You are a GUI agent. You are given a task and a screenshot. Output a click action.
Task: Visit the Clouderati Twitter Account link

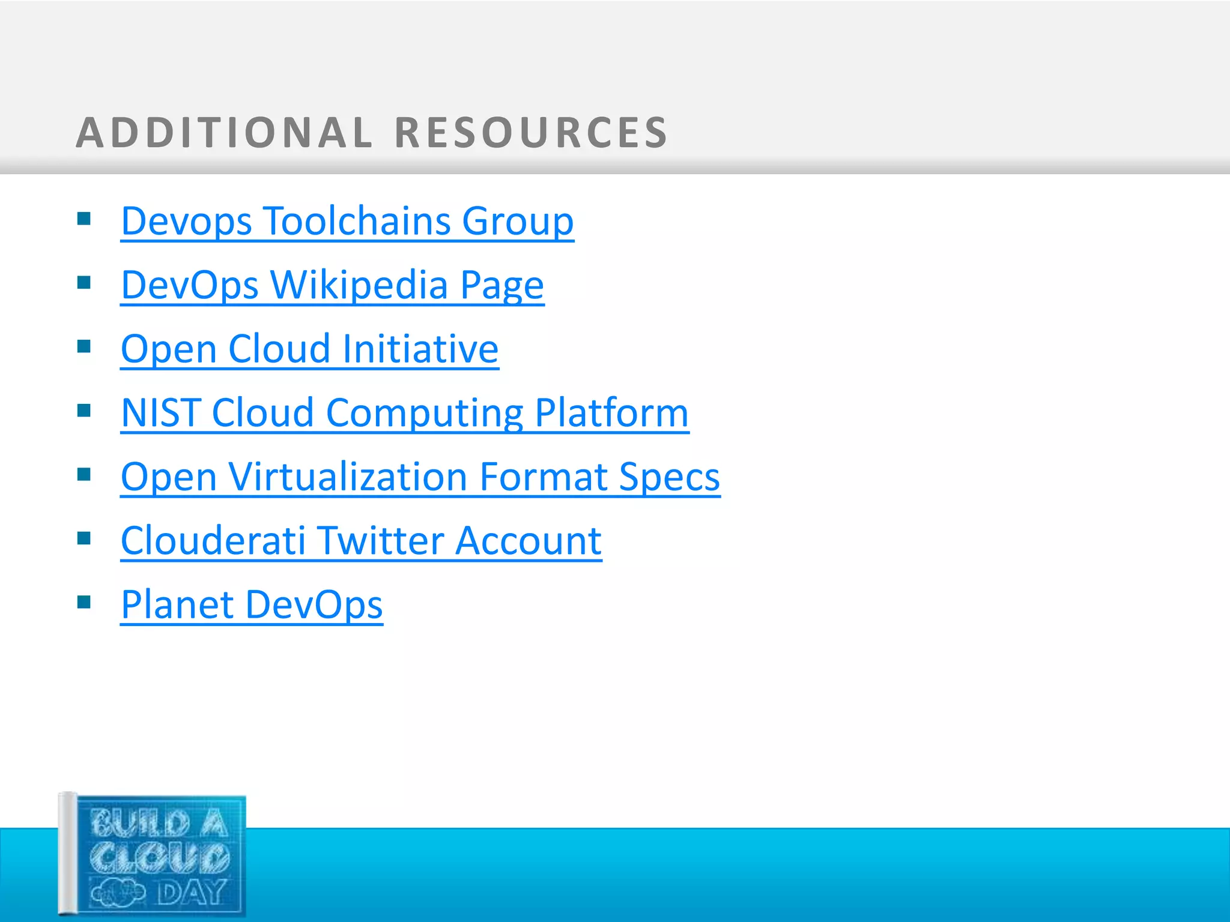point(361,541)
